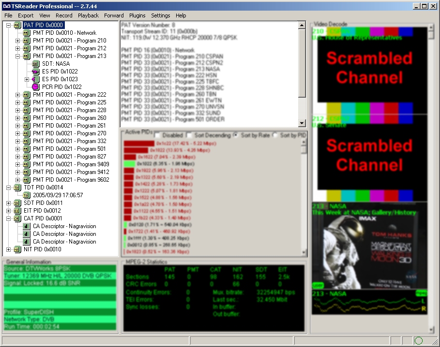Enable the Disabled checkbox in Active PIDs
The image size is (440, 347).
coord(157,135)
